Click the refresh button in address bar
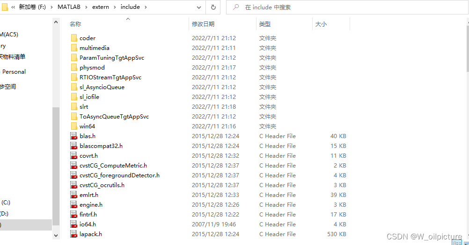469x245 pixels. (213, 7)
